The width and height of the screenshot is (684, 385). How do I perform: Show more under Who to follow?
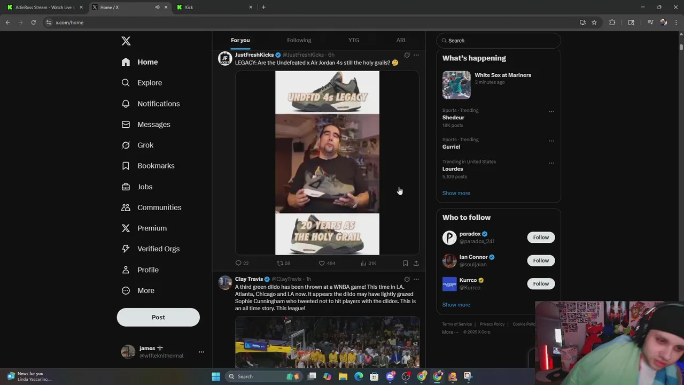[x=456, y=305]
